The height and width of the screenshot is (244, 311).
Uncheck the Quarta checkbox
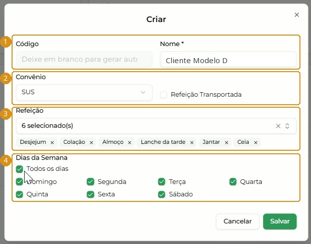[x=233, y=182]
